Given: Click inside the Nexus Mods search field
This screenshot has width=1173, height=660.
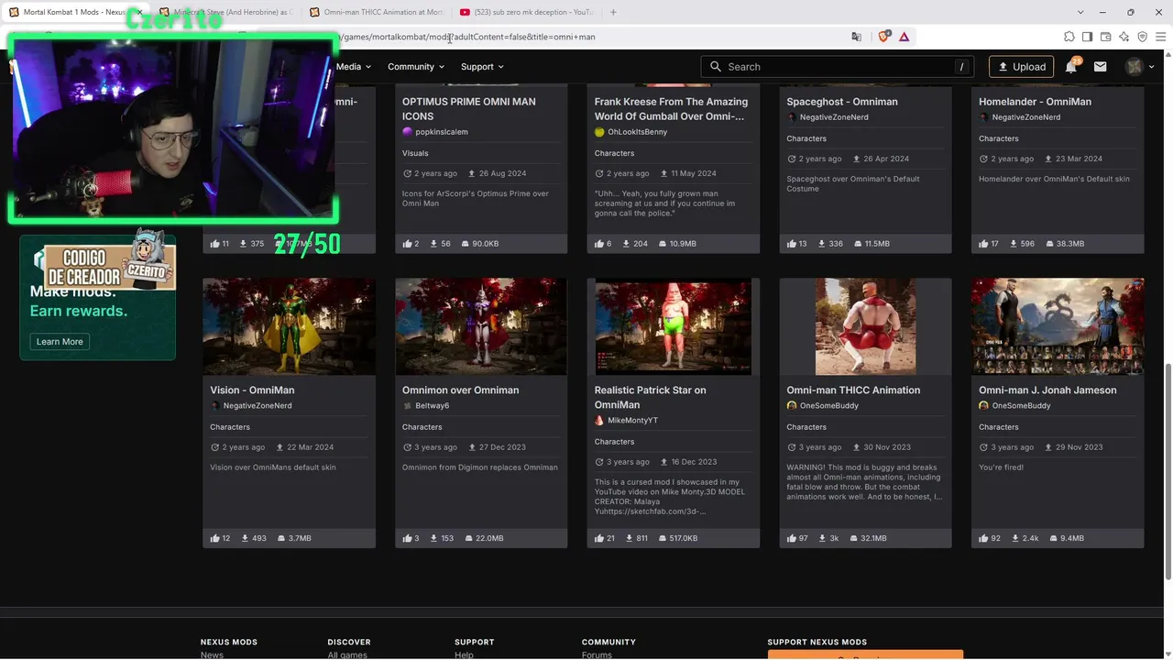Looking at the screenshot, I should (838, 67).
